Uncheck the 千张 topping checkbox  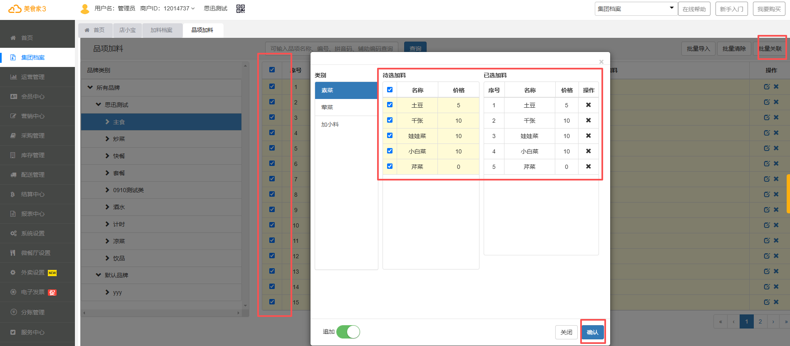coord(390,120)
